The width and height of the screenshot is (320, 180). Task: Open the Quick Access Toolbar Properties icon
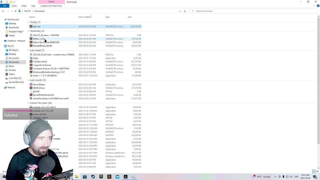pyautogui.click(x=7, y=2)
